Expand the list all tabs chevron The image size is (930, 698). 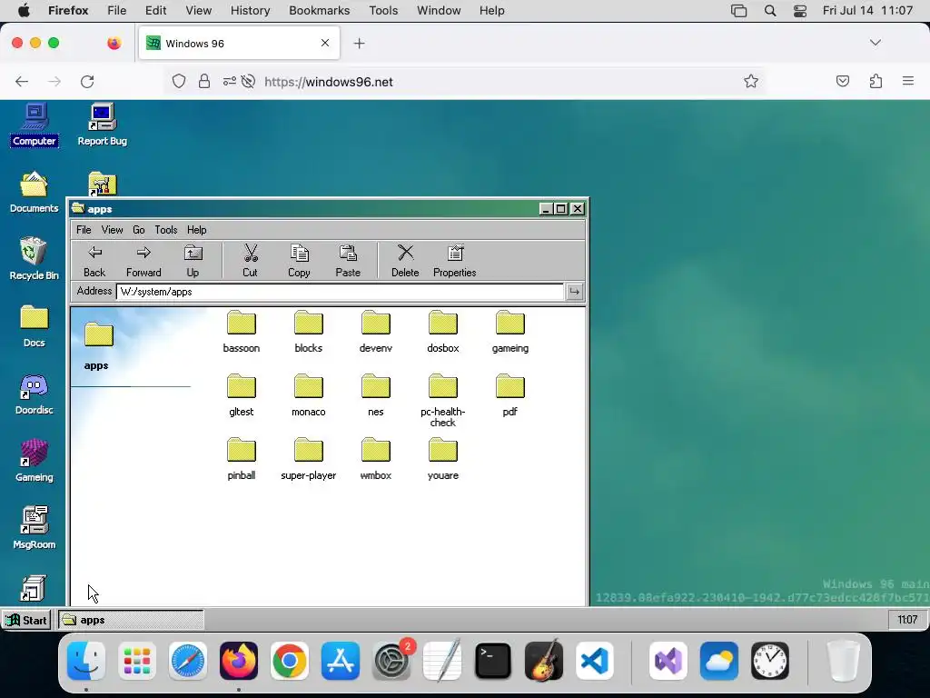tap(875, 43)
